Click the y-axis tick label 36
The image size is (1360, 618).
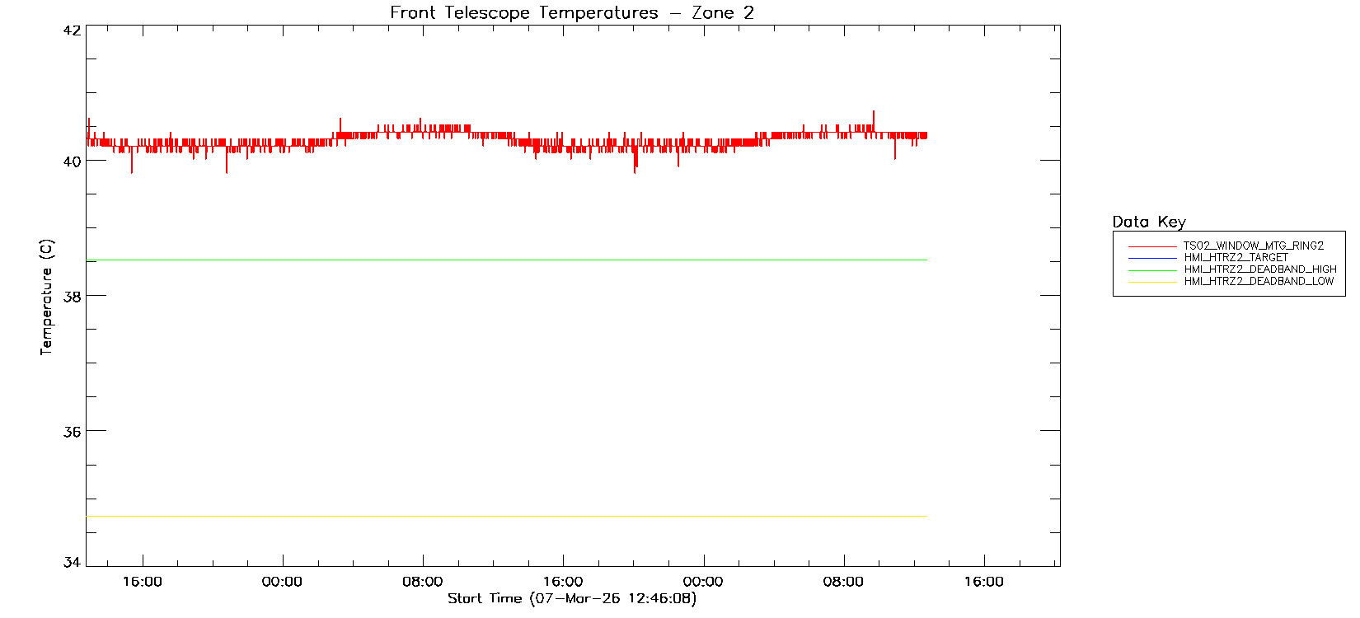click(73, 432)
